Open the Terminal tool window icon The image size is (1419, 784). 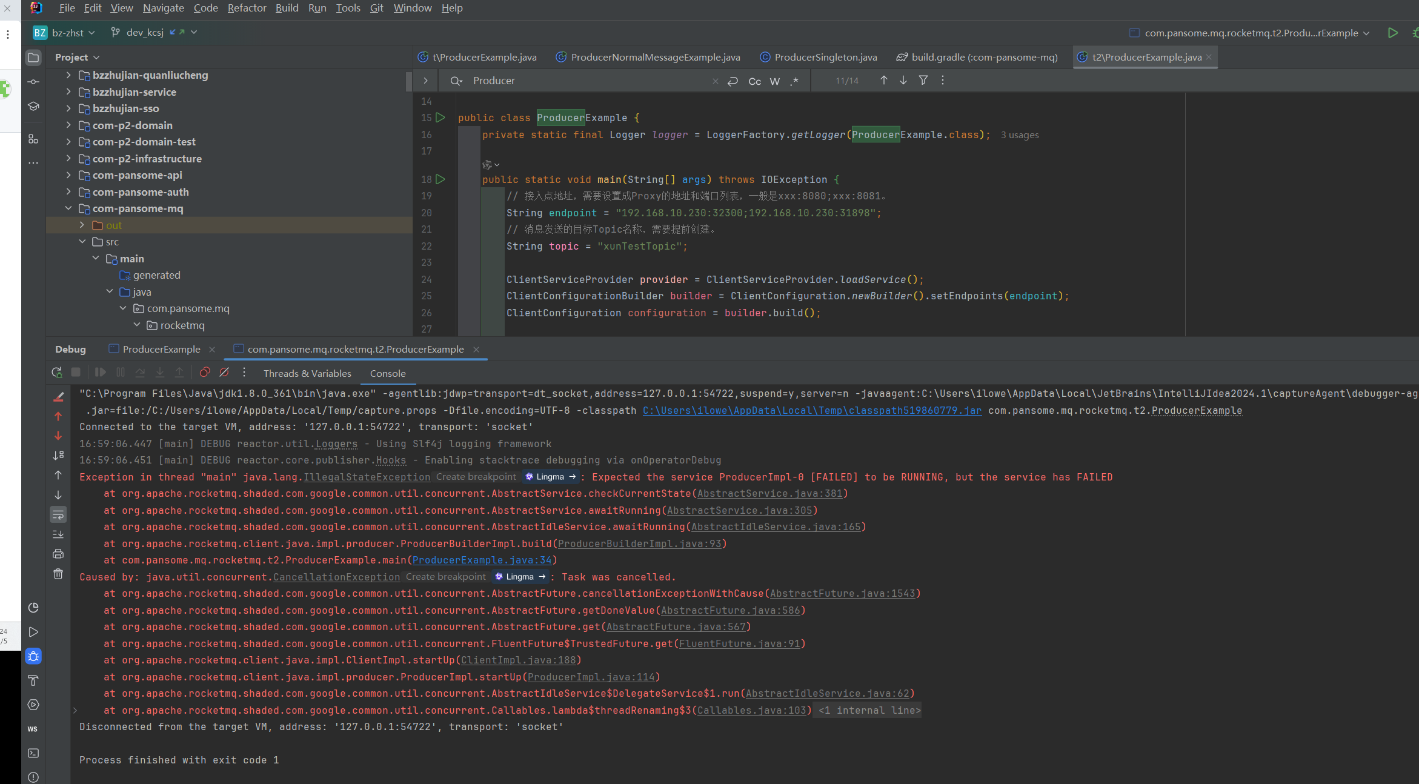(33, 753)
